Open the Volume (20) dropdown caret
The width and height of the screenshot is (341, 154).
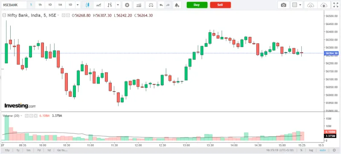(21, 116)
